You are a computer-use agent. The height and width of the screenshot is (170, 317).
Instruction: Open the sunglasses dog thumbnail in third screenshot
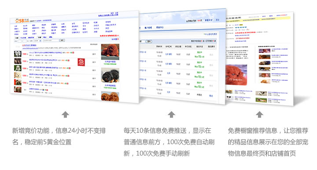(229, 98)
